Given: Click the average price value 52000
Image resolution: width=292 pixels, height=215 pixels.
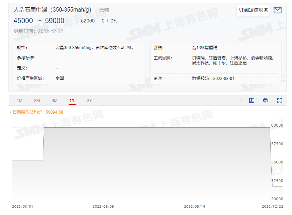Looking at the screenshot, I should [x=88, y=21].
